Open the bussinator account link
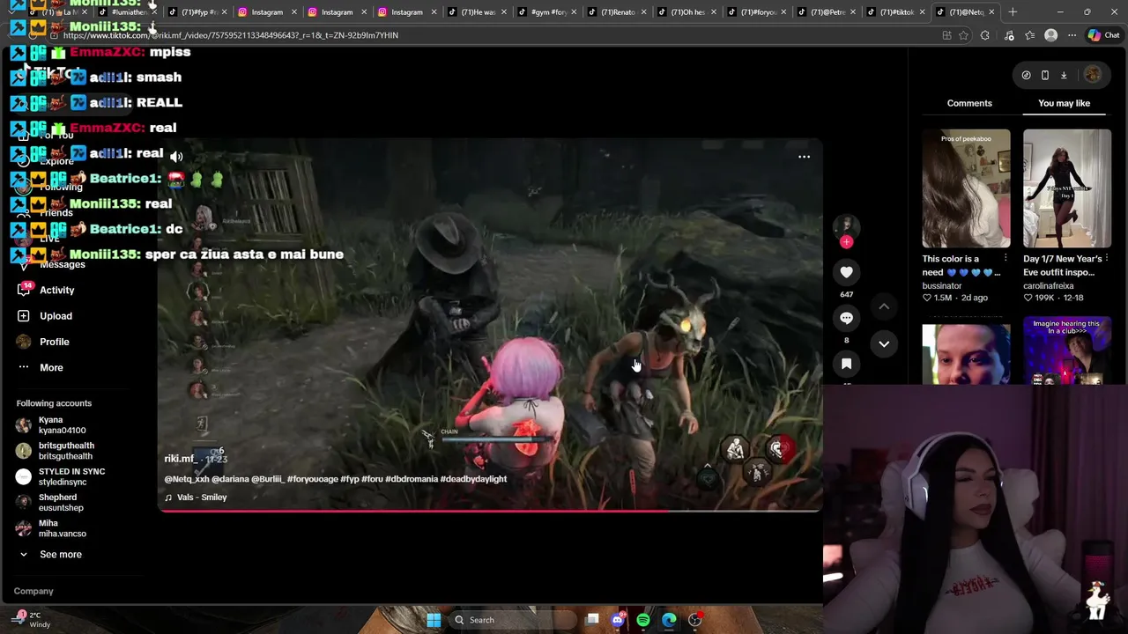 click(x=941, y=285)
